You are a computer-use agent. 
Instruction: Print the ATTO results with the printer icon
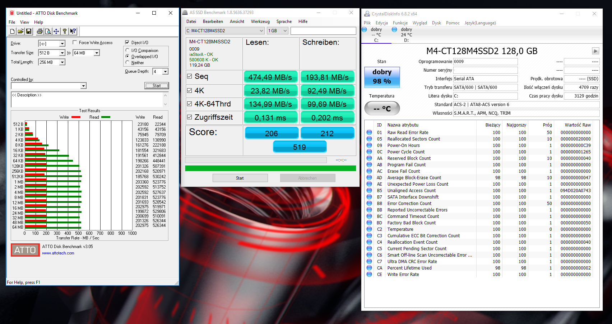click(40, 32)
